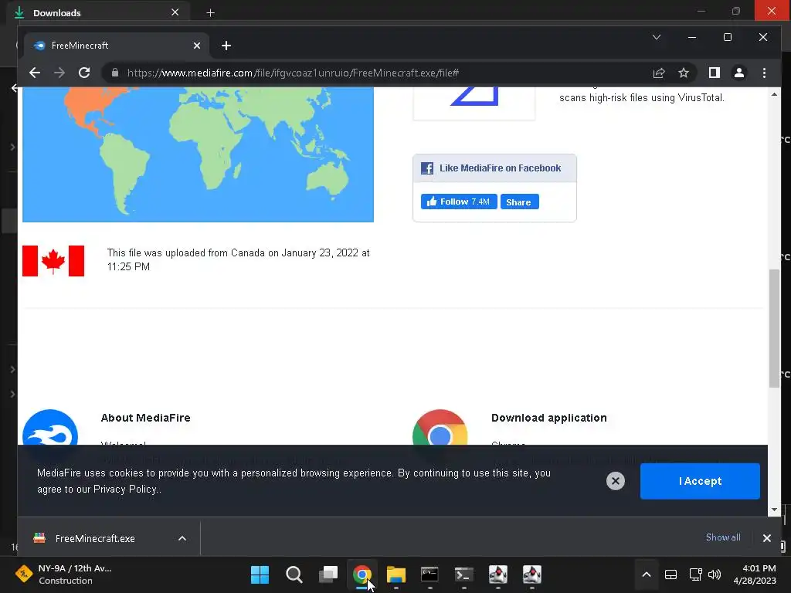Reload the MediaFire page

[x=84, y=73]
